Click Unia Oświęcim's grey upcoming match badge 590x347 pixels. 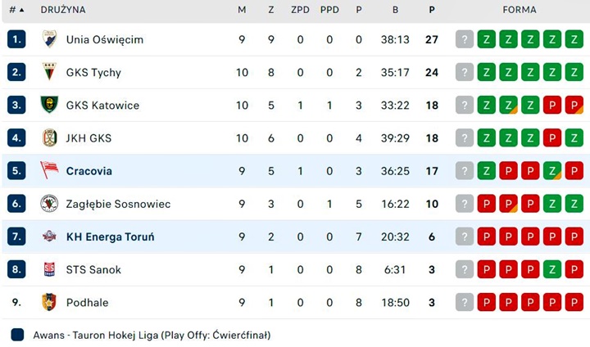point(465,39)
